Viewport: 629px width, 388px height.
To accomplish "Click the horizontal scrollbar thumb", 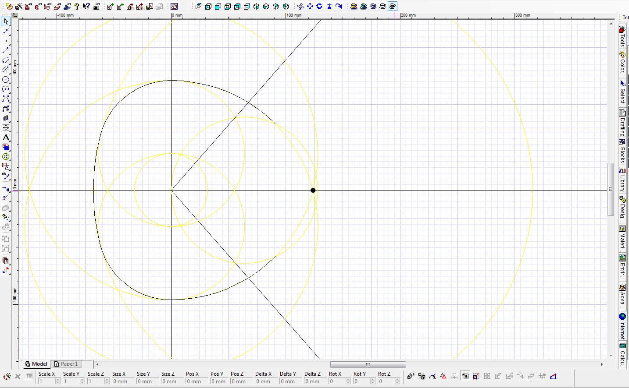I will pos(368,364).
